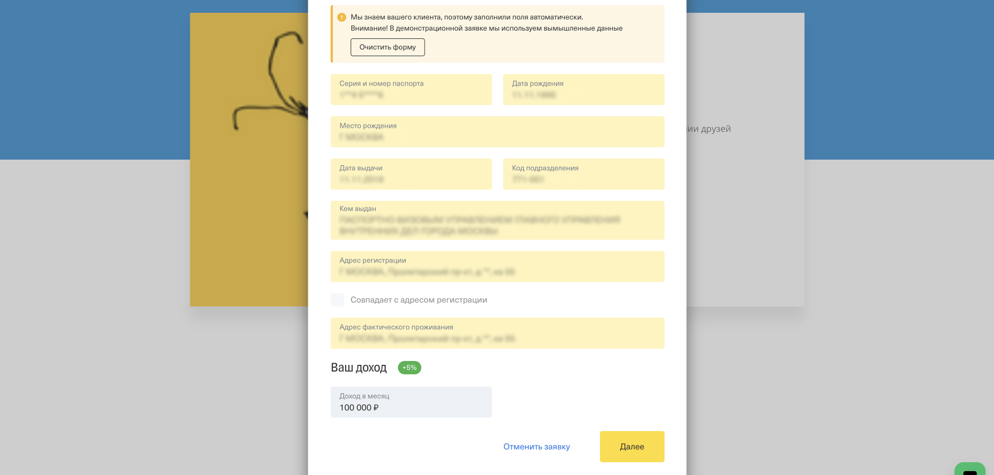Cancel via 'Отменить заявку' link

click(x=537, y=447)
